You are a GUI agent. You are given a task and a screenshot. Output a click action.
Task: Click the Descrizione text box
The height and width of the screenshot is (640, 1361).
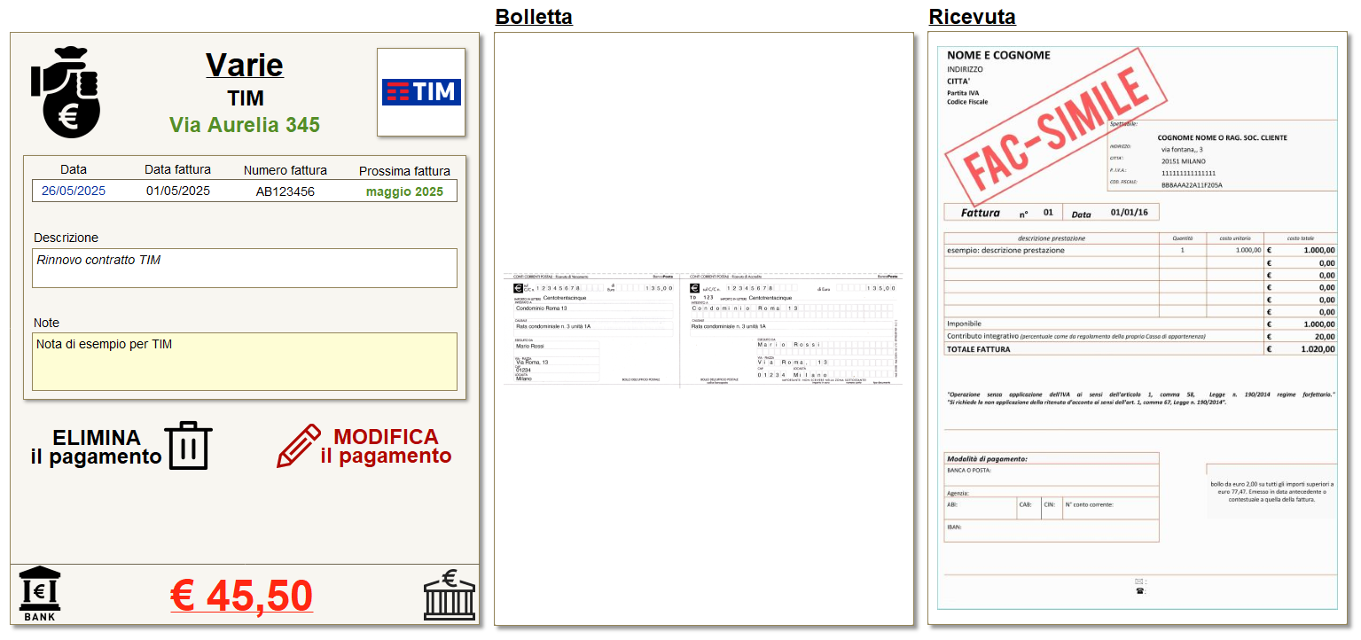[245, 268]
